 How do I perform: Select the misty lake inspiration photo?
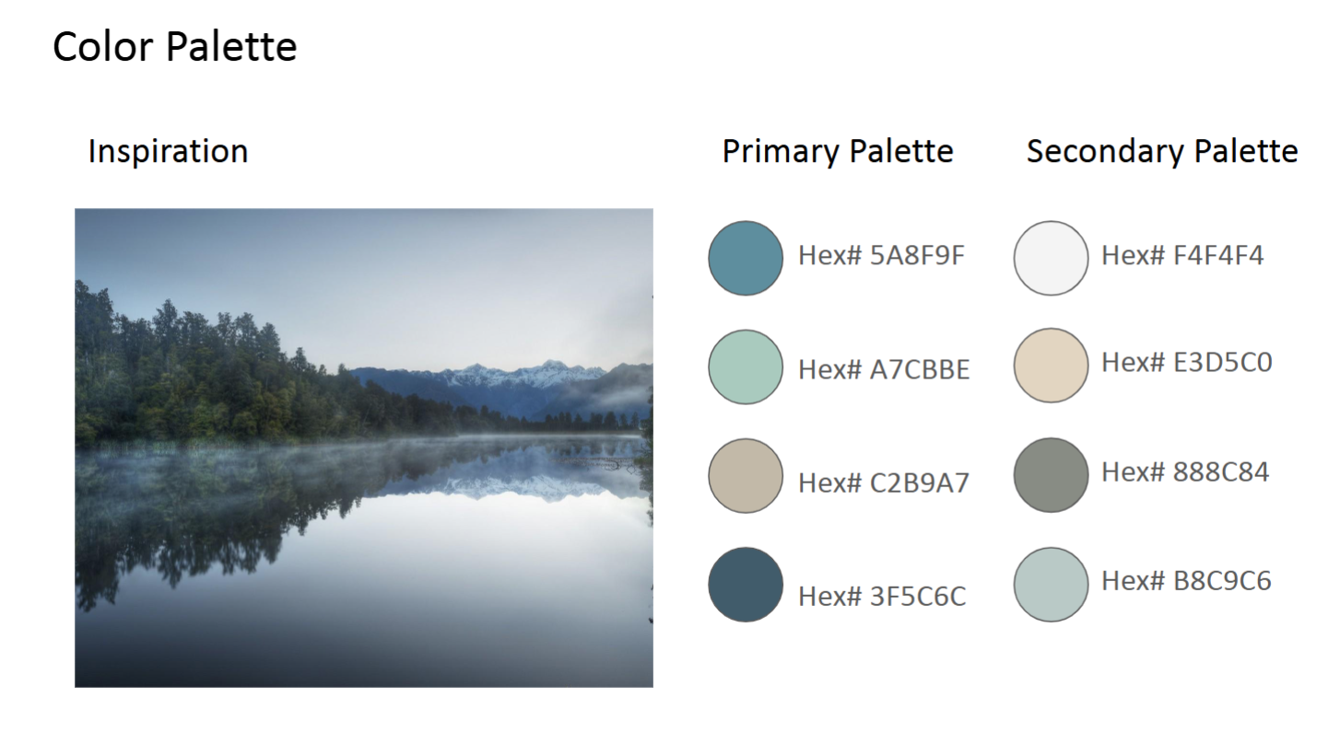(363, 448)
